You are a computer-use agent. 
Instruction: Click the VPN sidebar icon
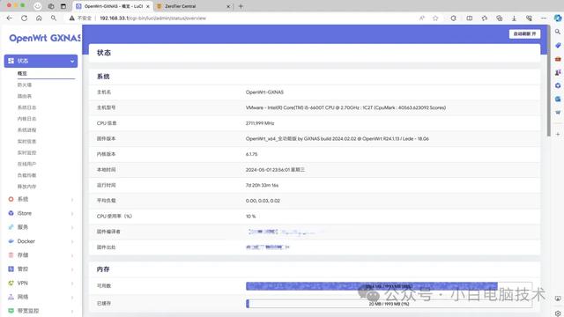pos(11,284)
